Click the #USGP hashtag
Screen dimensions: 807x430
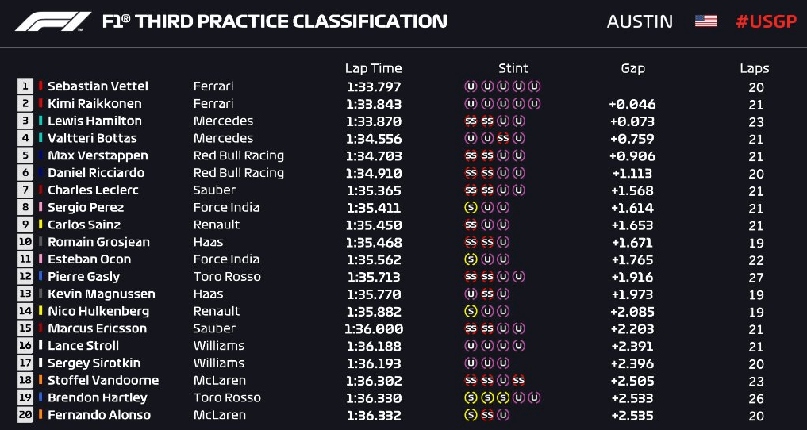(x=766, y=21)
